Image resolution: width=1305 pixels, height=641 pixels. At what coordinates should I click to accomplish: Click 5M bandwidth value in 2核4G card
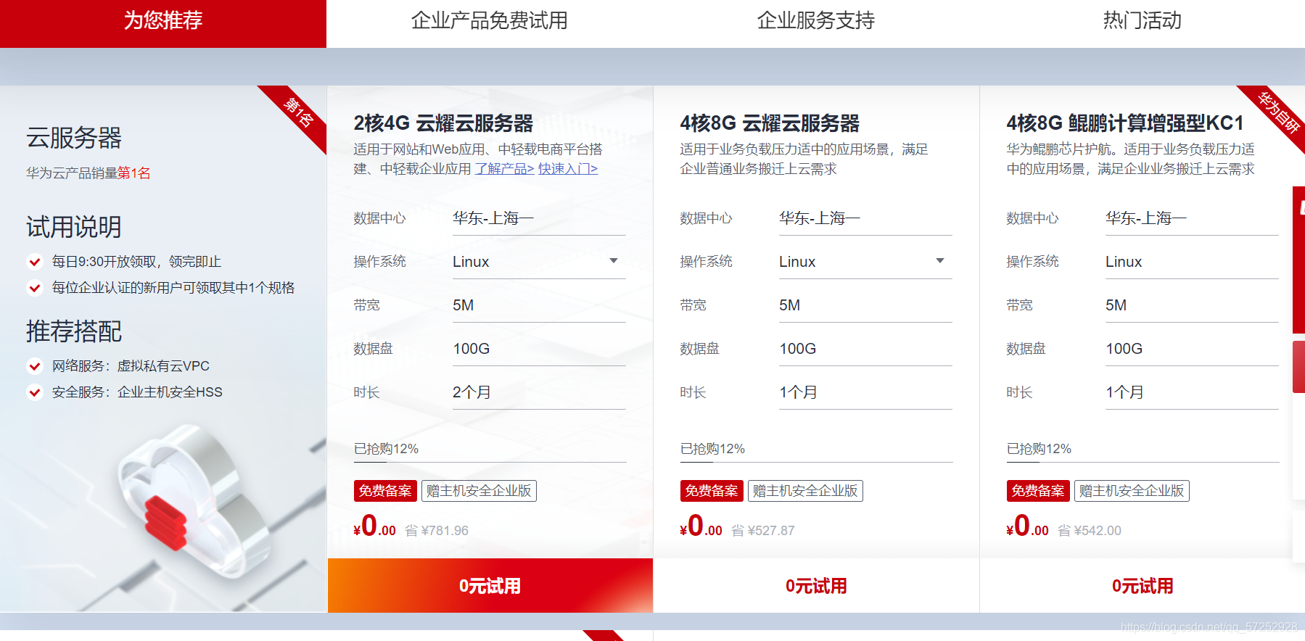(x=464, y=305)
